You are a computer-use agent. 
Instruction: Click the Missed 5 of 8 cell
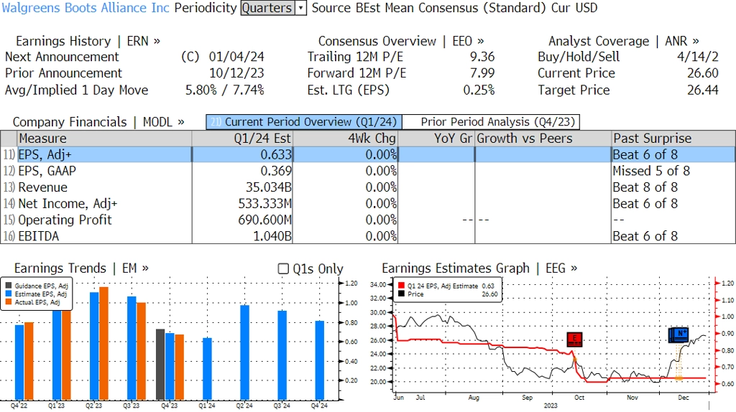point(651,171)
